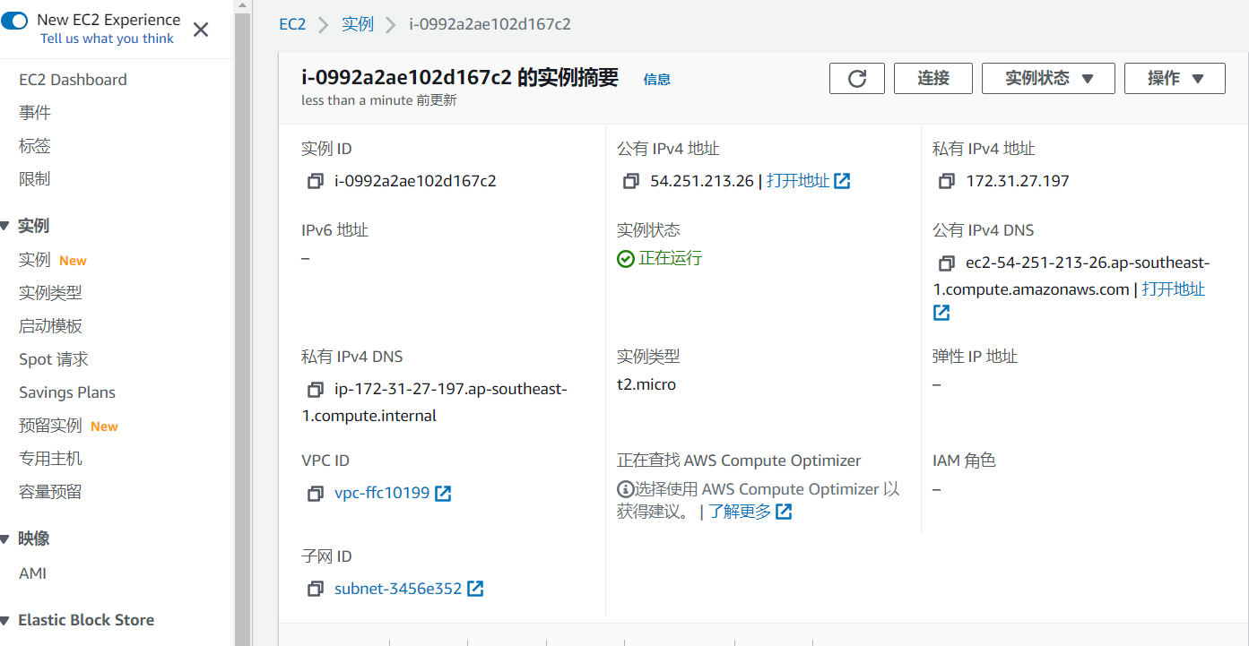Click the i-0992a2ae102d167c2 breadcrumb text

(490, 24)
